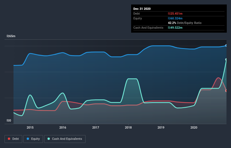Click the 2018 x-axis label
Viewport: 231px width, 148px height.
click(128, 127)
